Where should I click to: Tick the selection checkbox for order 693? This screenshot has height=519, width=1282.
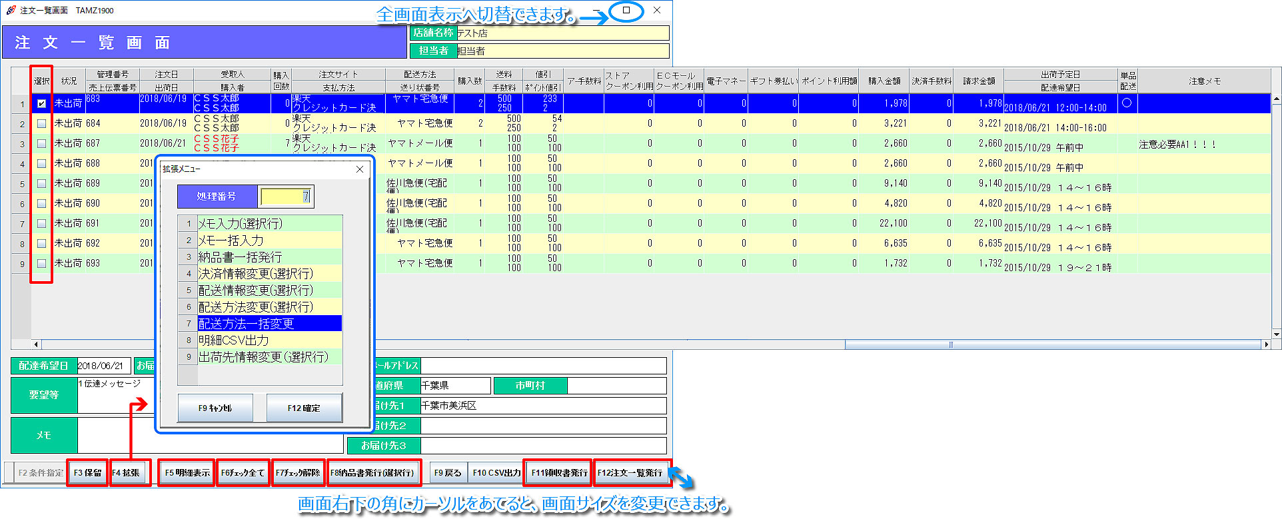tap(41, 264)
